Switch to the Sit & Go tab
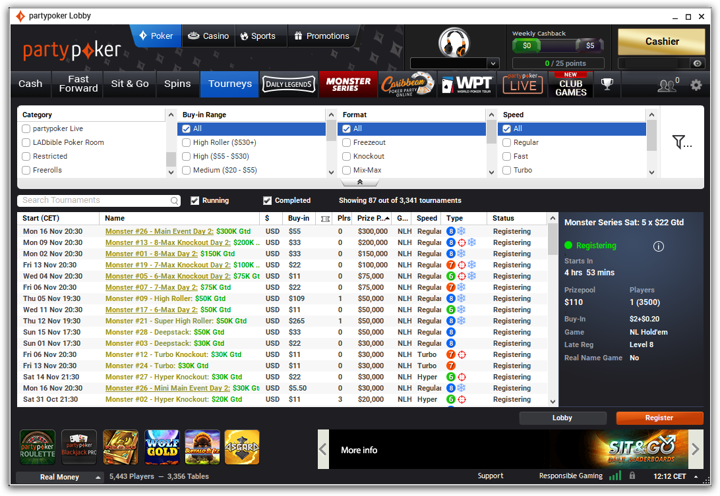 (130, 84)
